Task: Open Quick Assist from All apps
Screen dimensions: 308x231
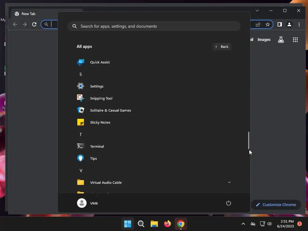Action: 154,62
